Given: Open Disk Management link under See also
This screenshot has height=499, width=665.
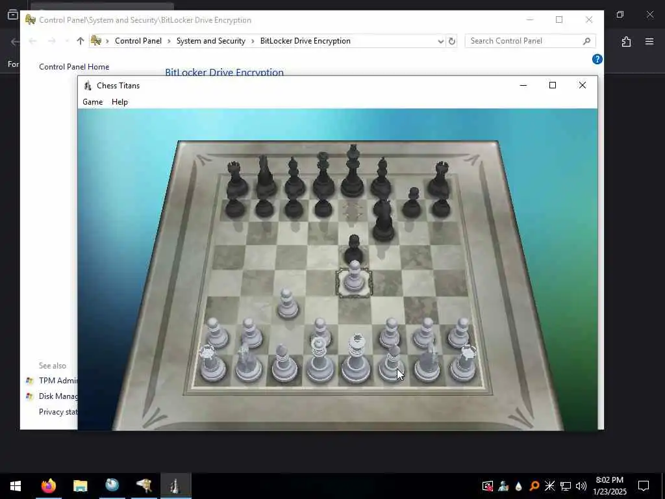Looking at the screenshot, I should pos(58,396).
